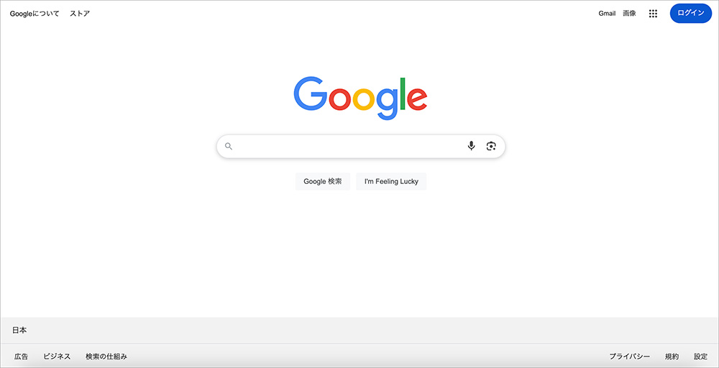Viewport: 719px width, 368px height.
Task: Click the voice search microphone icon
Action: [471, 146]
